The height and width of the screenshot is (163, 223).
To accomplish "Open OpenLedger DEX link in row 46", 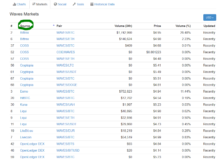I will click(x=32, y=150).
